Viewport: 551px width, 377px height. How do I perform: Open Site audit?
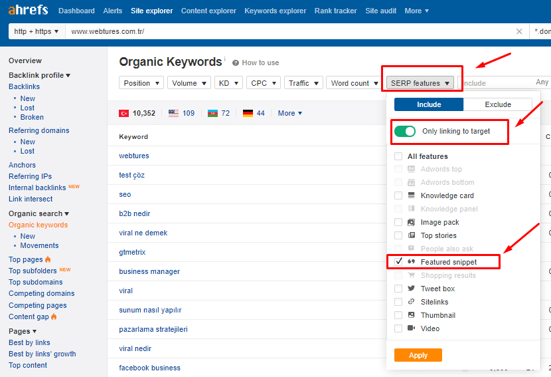point(381,11)
